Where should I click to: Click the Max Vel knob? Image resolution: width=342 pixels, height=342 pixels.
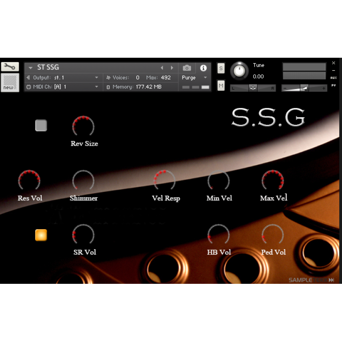click(272, 180)
